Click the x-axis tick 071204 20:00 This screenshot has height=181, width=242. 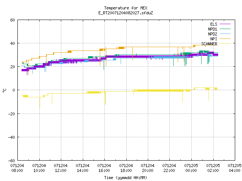tap(148, 168)
